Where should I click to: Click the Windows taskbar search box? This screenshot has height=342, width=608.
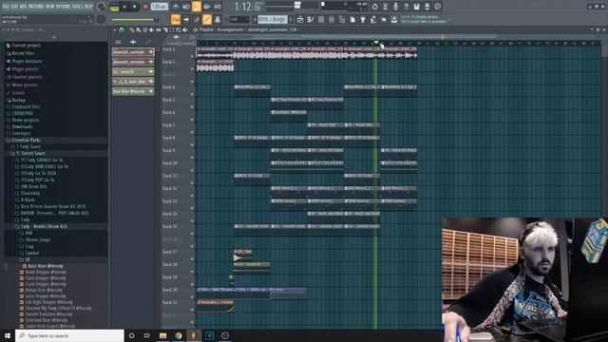tap(69, 335)
